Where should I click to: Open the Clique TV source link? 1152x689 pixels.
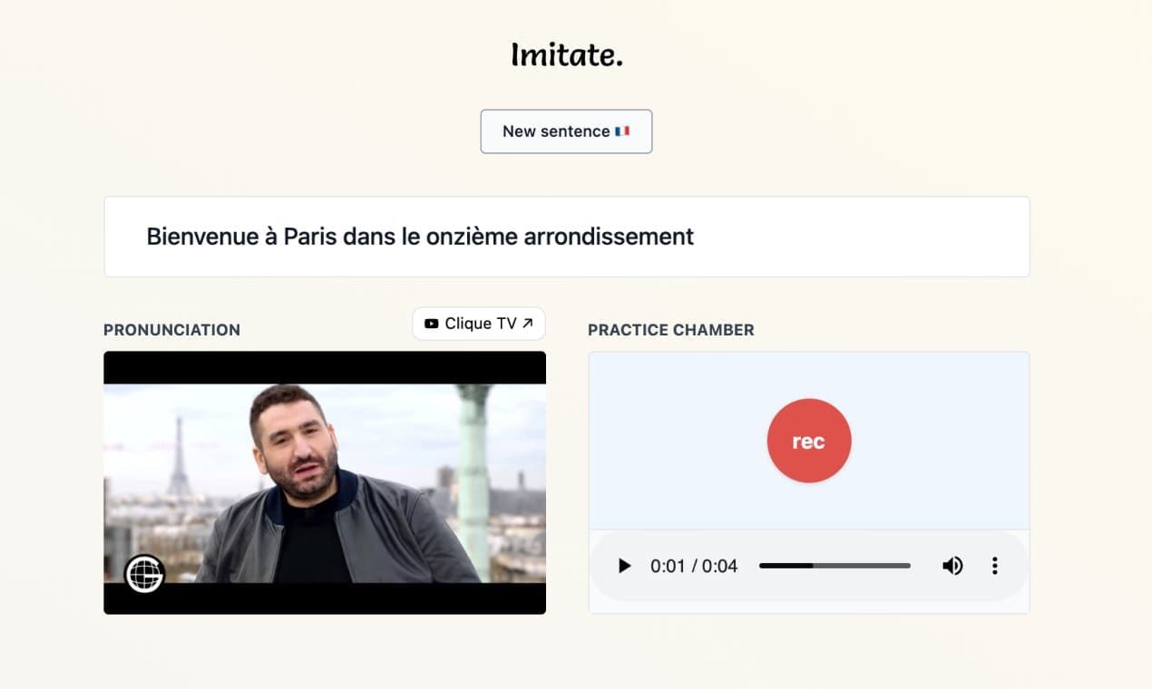(x=479, y=324)
